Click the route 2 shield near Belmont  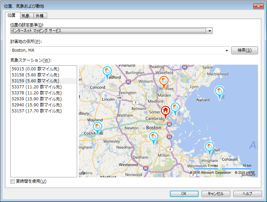(x=136, y=102)
